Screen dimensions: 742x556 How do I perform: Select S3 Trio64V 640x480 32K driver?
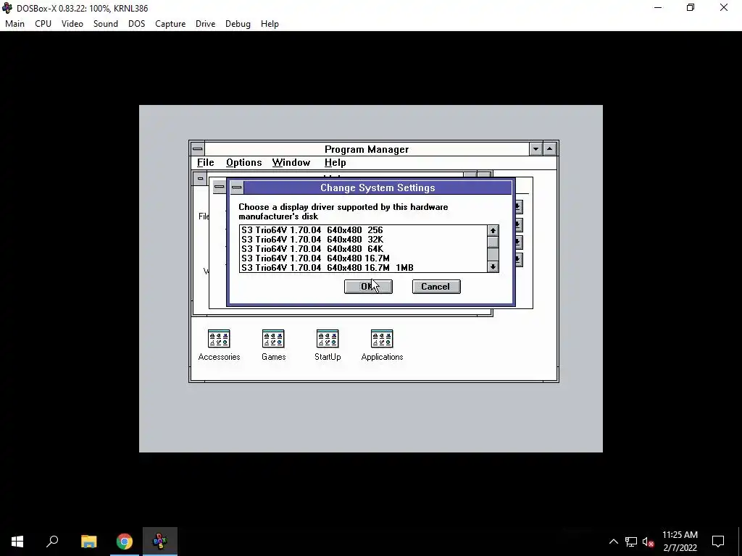(363, 240)
